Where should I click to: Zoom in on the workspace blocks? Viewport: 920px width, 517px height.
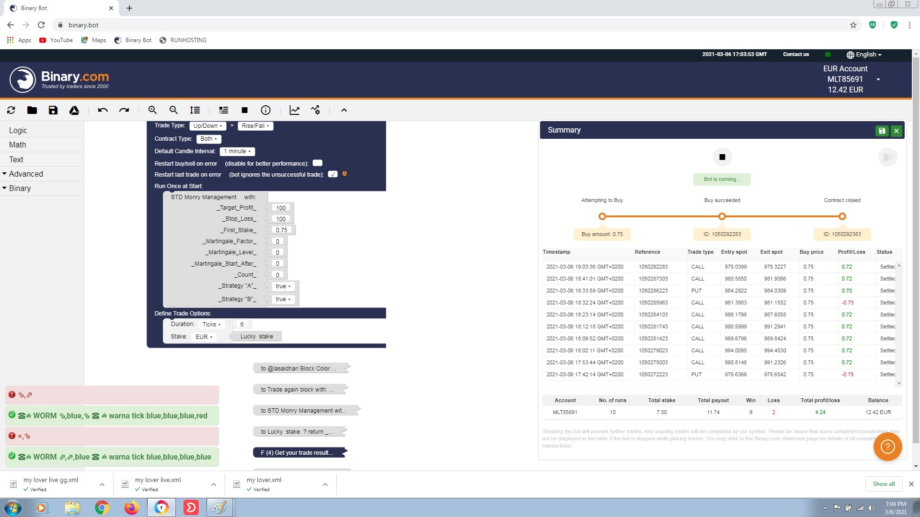pos(152,110)
